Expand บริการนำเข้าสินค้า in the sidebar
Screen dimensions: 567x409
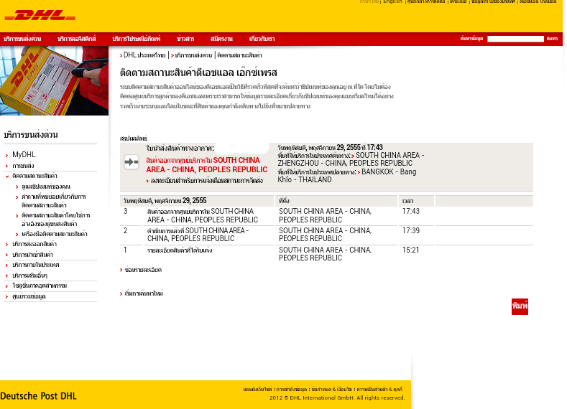32,255
